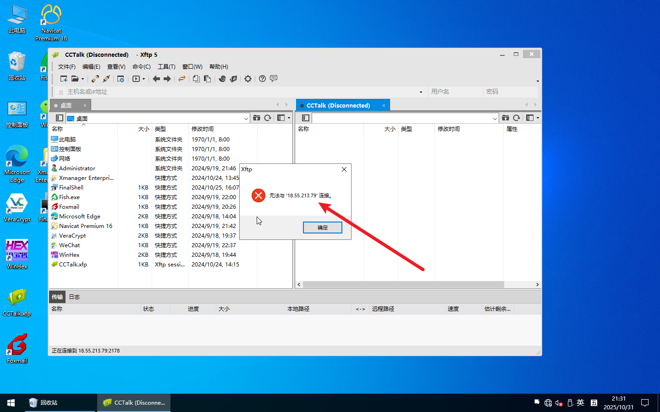Open the Open Session folder dropdown arrow
660x412 pixels.
83,79
